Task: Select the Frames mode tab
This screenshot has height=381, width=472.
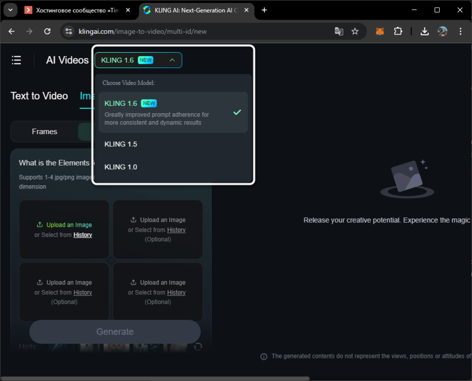Action: (45, 131)
